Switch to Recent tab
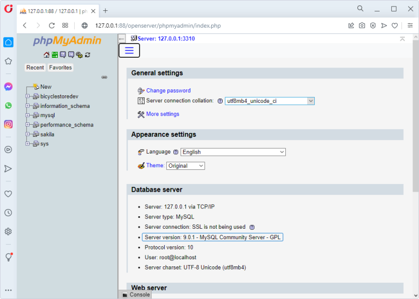This screenshot has height=299, width=419. (x=35, y=68)
